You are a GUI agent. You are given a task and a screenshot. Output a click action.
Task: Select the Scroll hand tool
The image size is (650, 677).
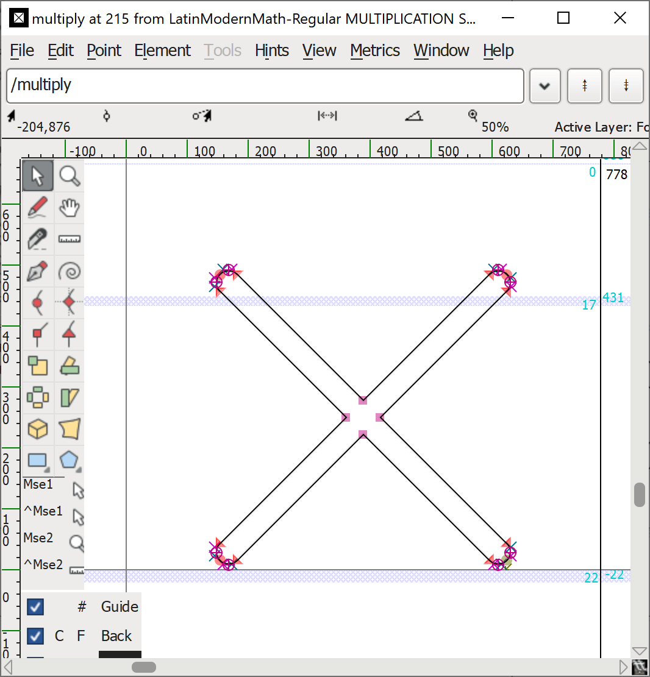tap(70, 208)
